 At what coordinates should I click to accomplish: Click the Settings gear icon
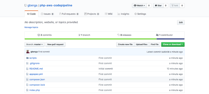[x=135, y=14]
